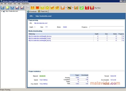Click the second yellow checkmark with arrow icon
Screen dimensions: 126x91
pyautogui.click(x=57, y=8)
